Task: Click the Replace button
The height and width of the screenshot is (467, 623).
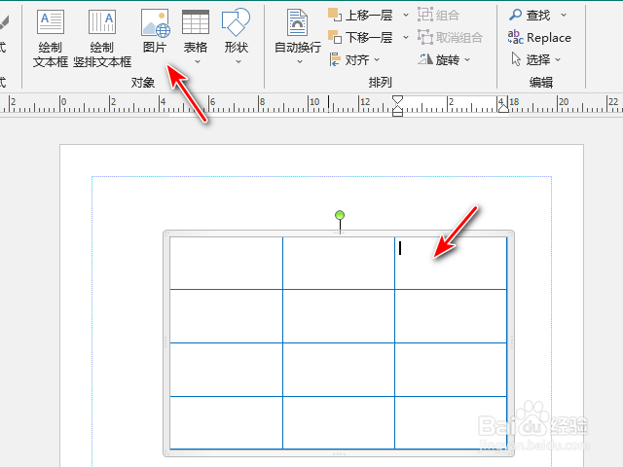Action: [539, 37]
